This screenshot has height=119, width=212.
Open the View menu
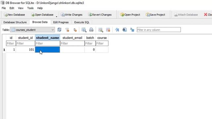click(x=21, y=8)
